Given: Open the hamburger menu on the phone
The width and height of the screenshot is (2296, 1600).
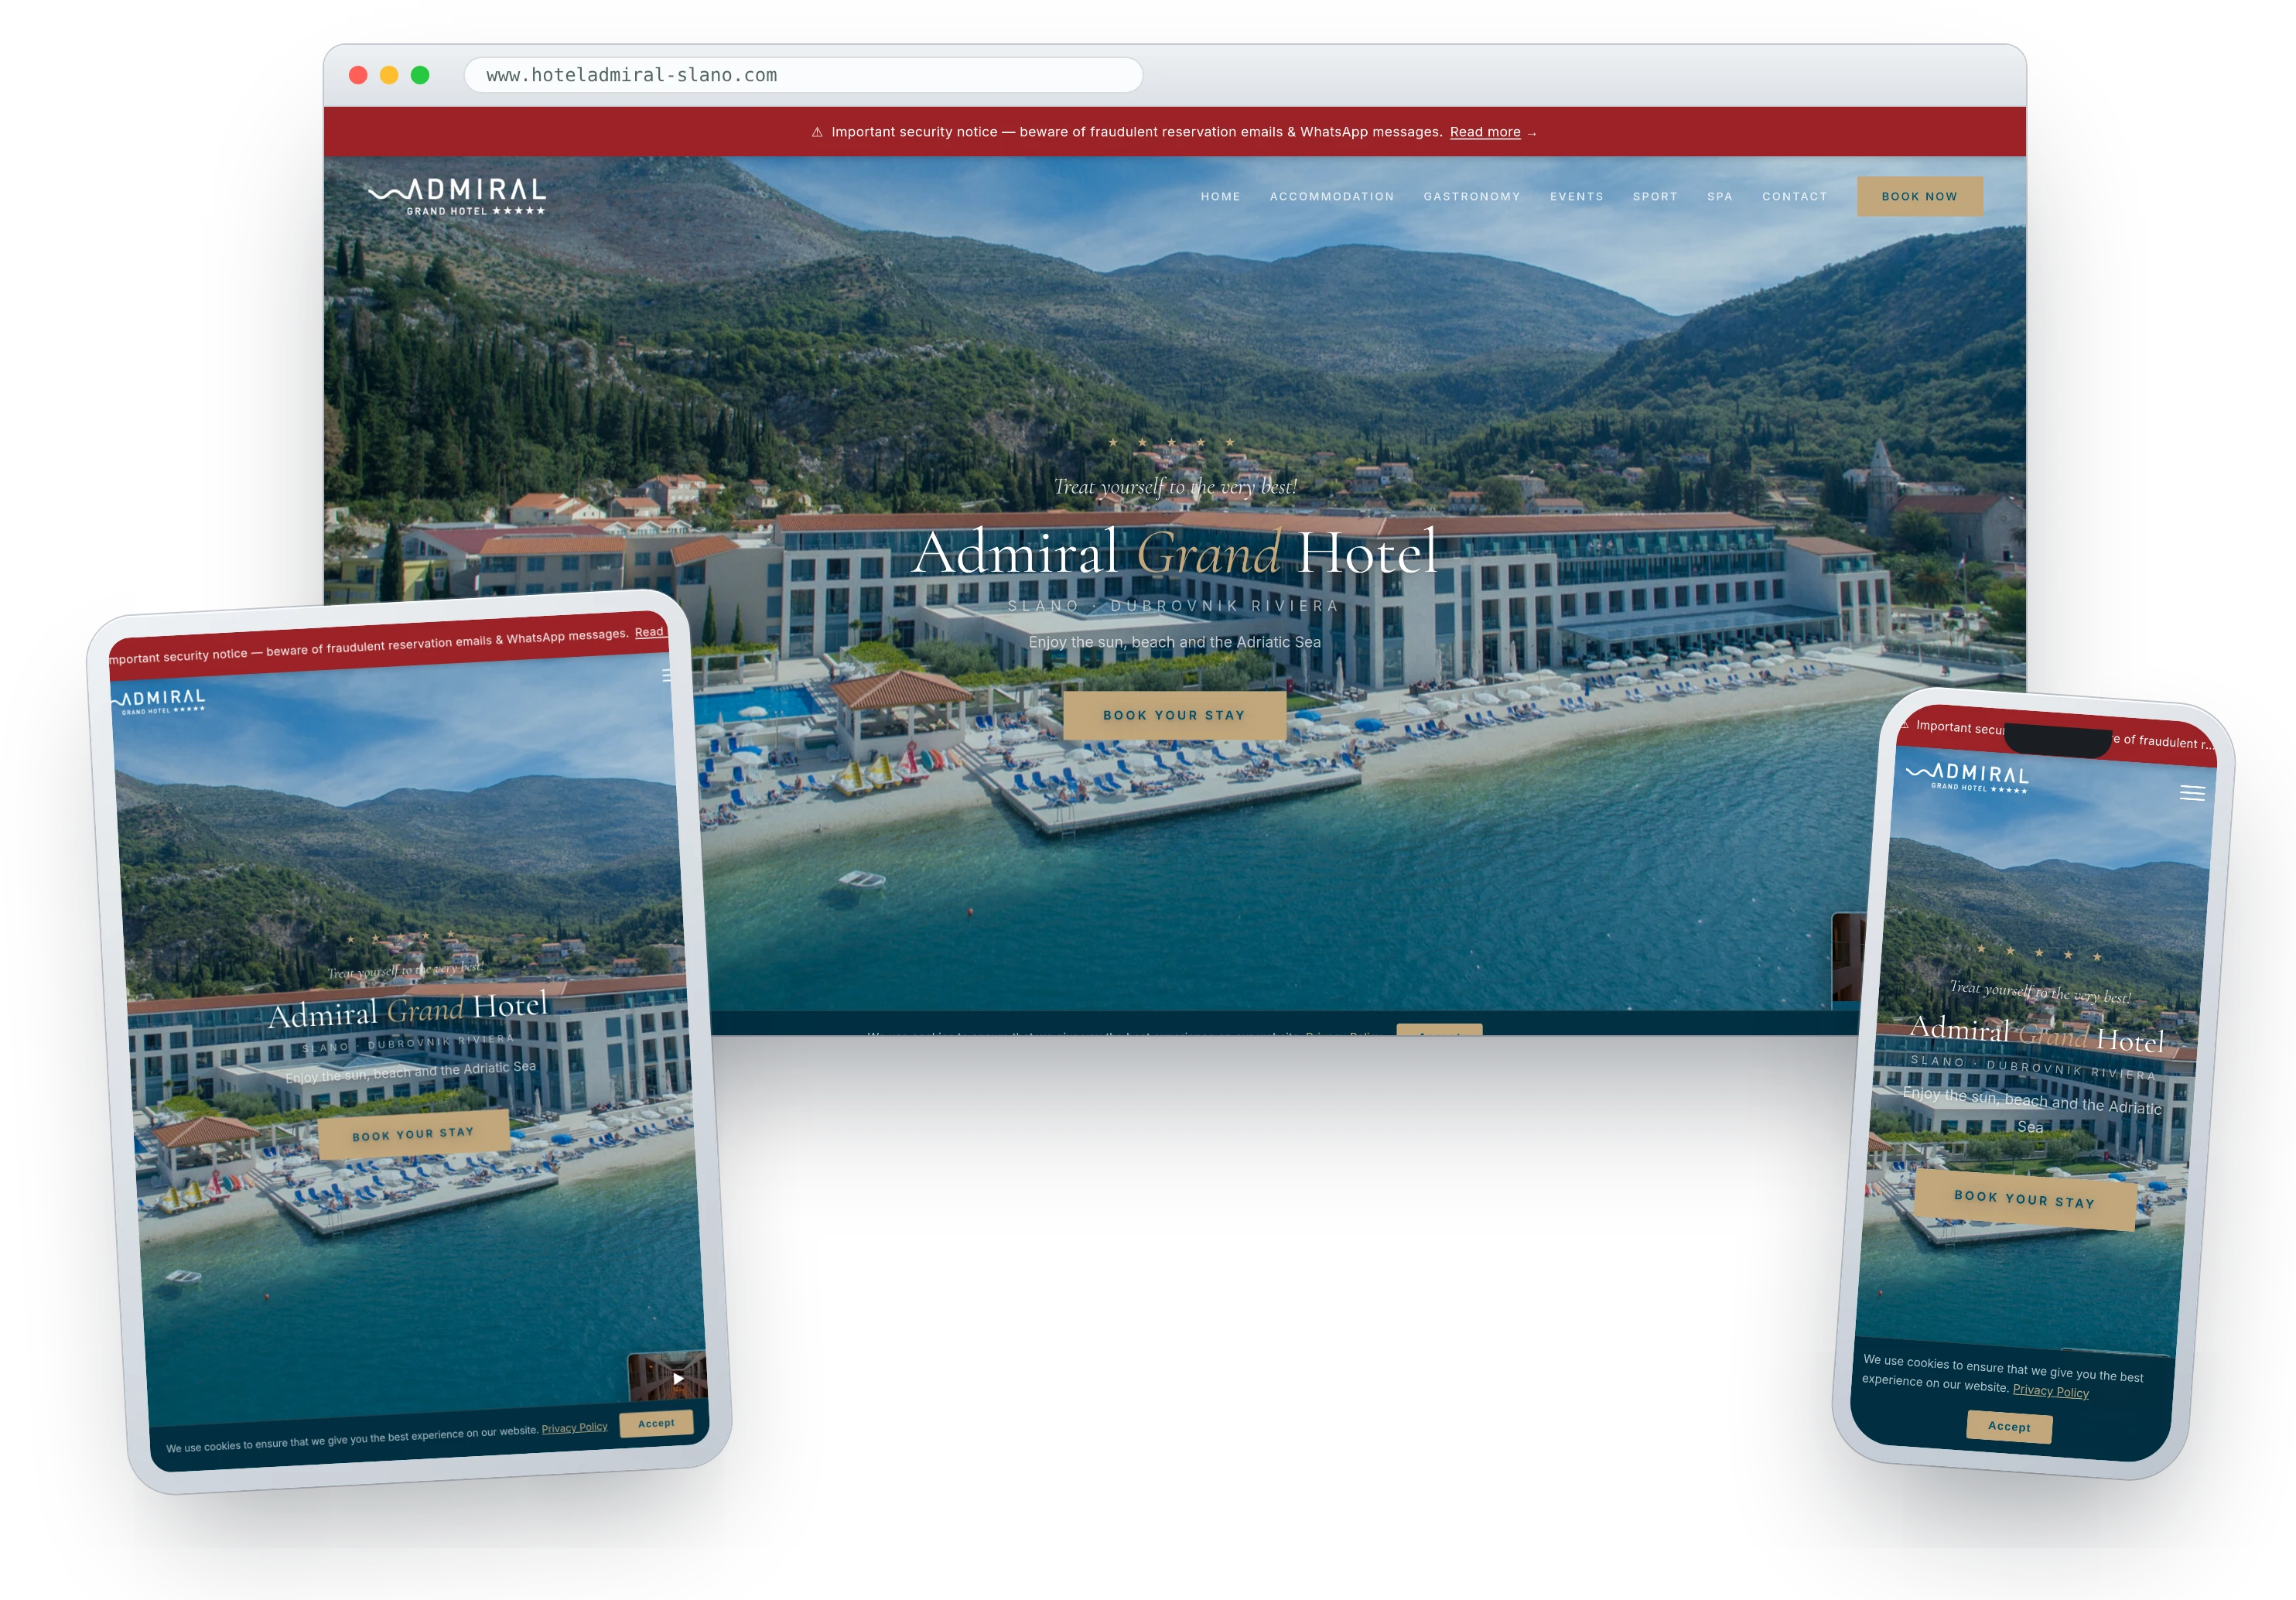Looking at the screenshot, I should click(x=2192, y=793).
